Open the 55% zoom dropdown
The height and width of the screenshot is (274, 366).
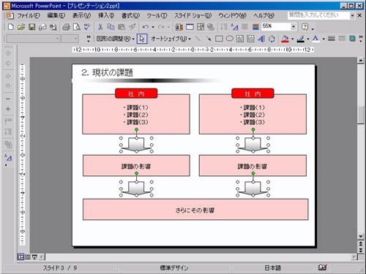point(294,26)
